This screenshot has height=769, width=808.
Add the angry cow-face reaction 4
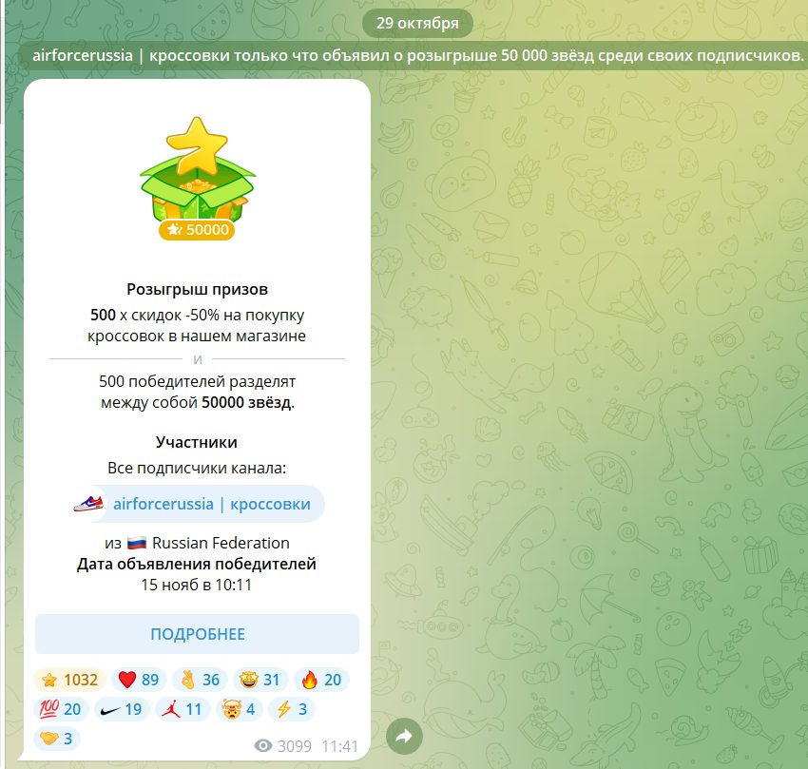[x=239, y=709]
